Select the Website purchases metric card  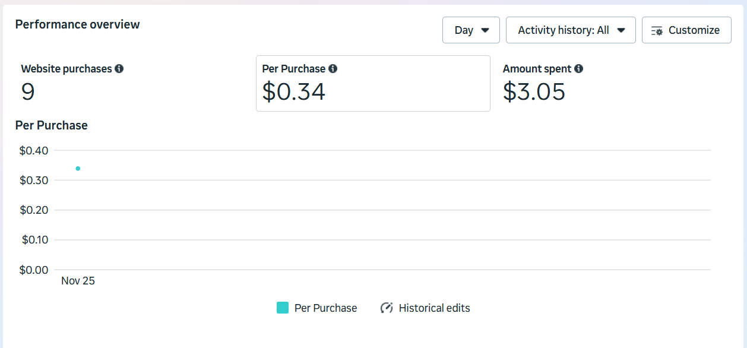click(131, 83)
